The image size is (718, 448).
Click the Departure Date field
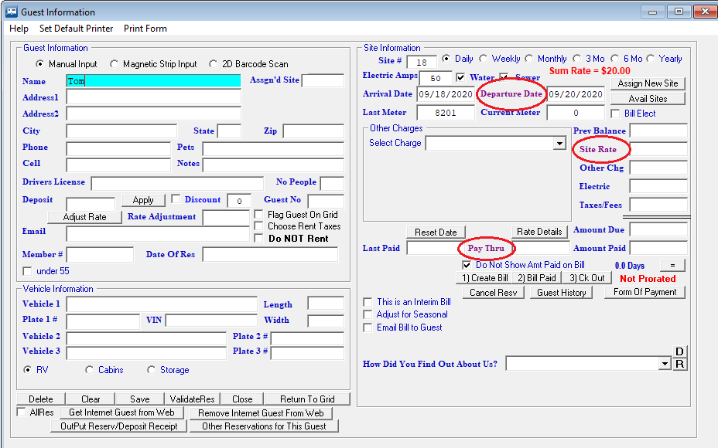576,94
